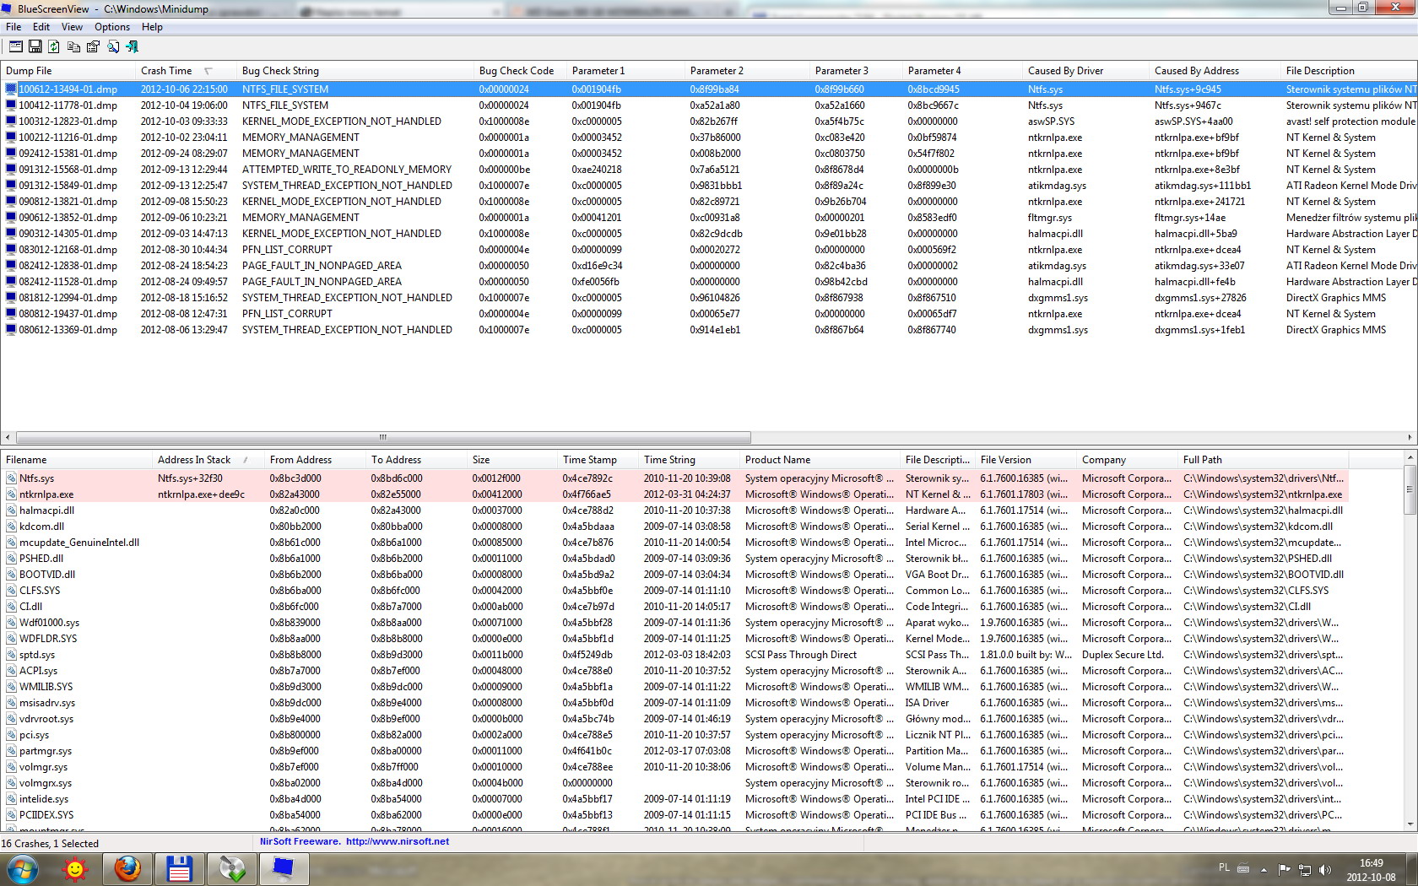Screen dimensions: 1418x886
Task: Select the crash row 100612-13494-01.dmp
Action: [709, 89]
